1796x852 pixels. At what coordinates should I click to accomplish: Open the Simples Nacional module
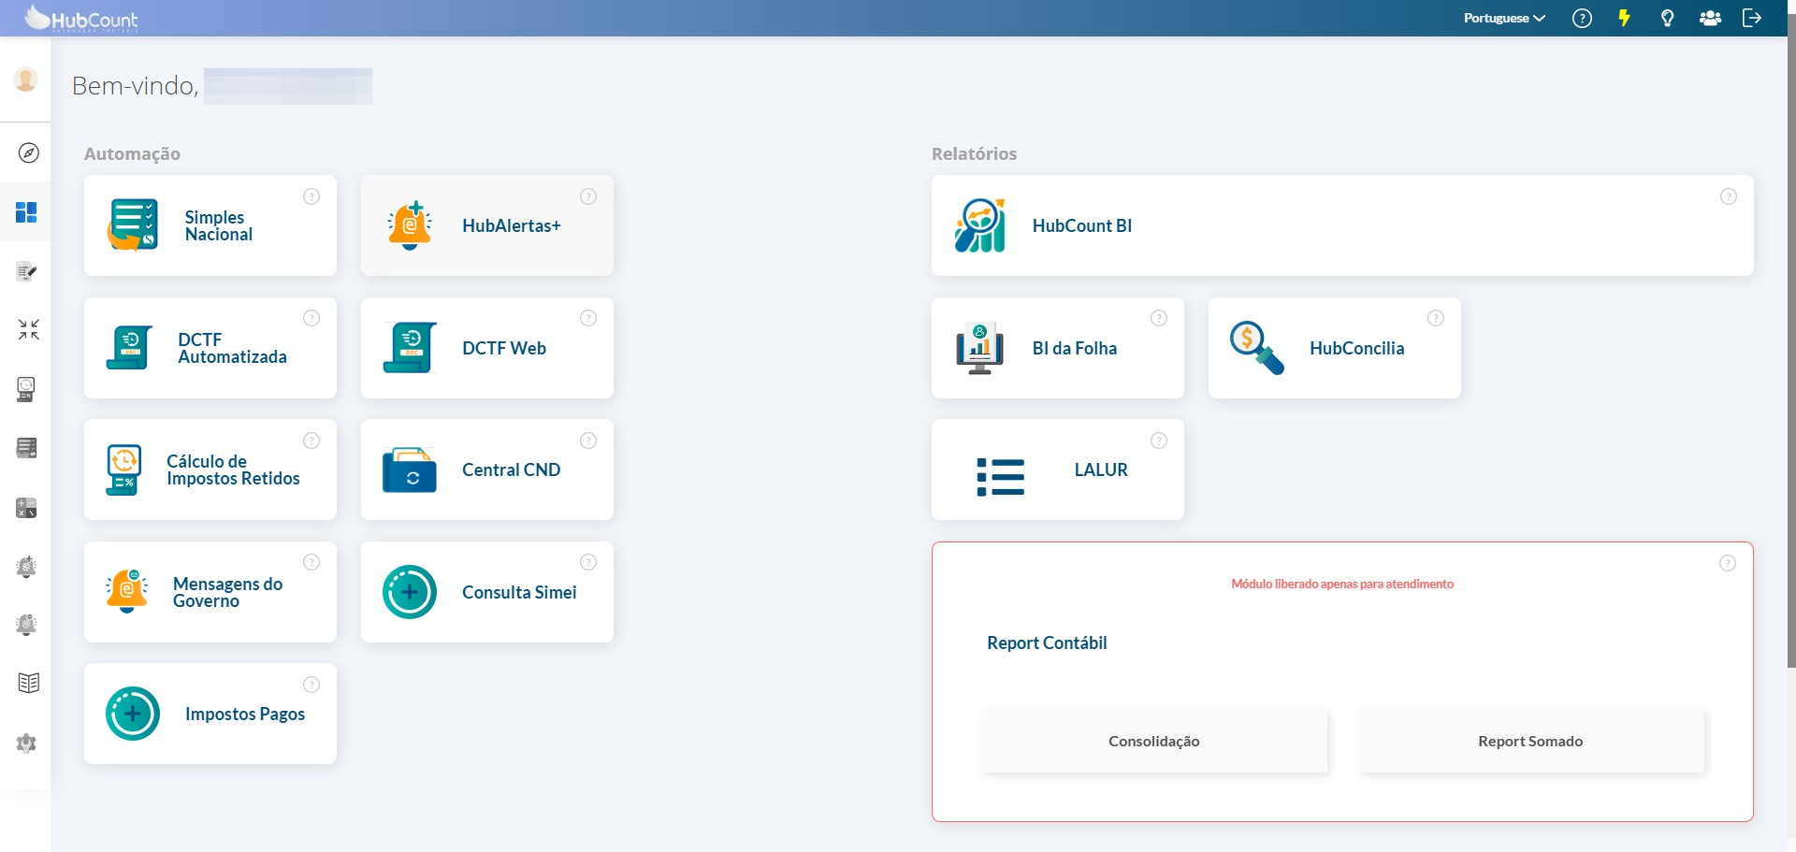point(210,225)
